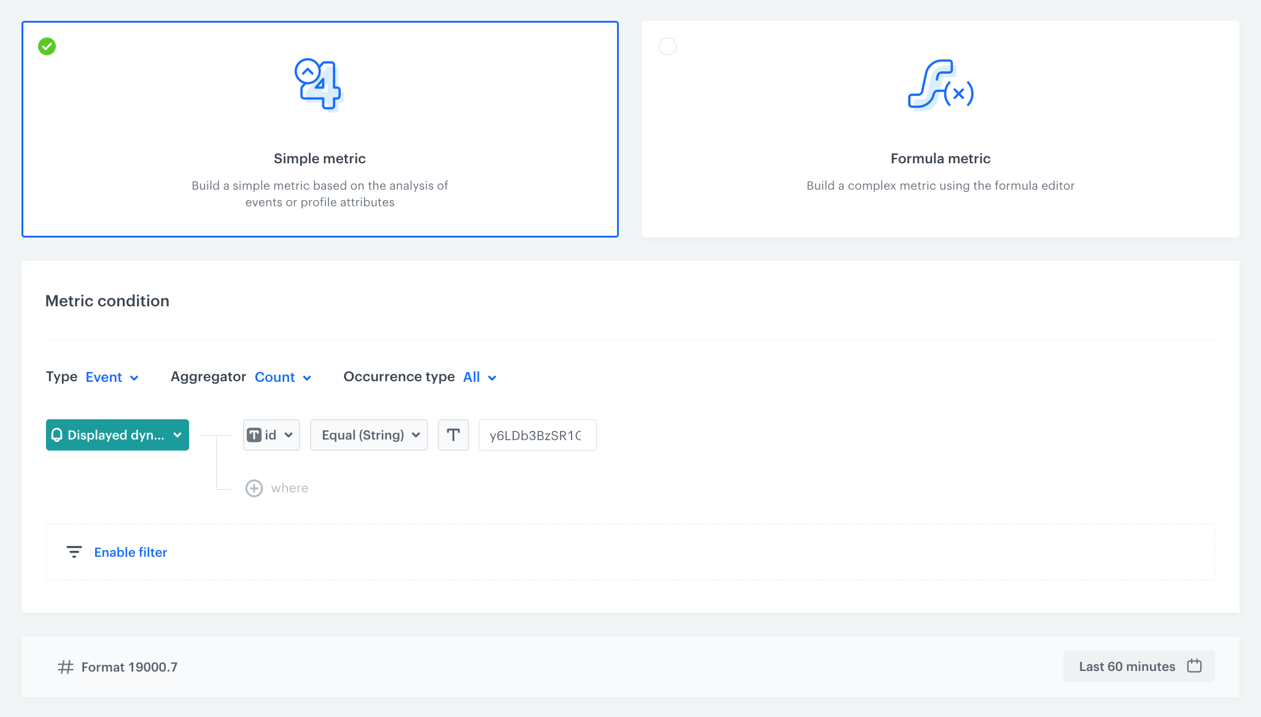Click the Simple metric counter icon
Viewport: 1261px width, 717px height.
pos(318,85)
